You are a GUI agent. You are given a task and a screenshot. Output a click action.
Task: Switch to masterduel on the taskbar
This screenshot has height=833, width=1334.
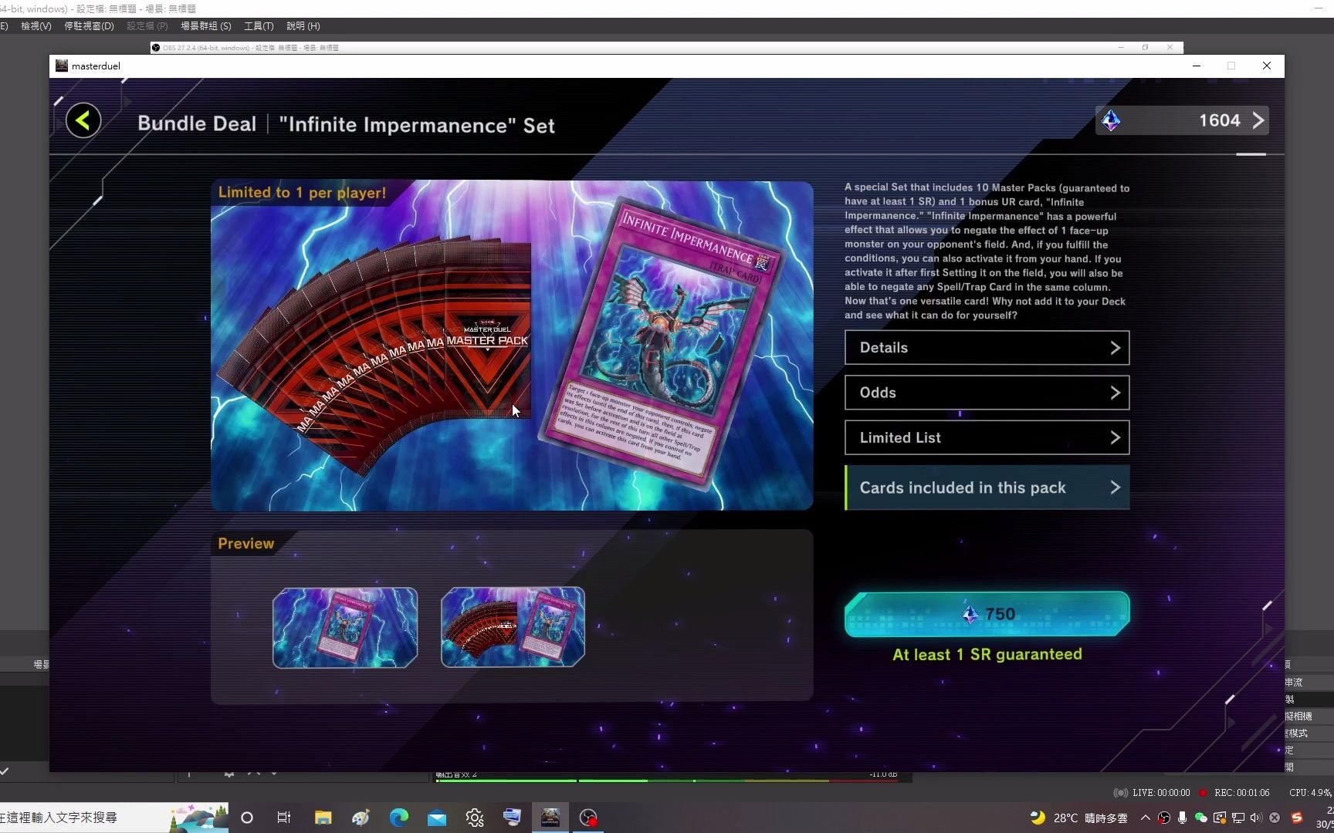pyautogui.click(x=550, y=818)
